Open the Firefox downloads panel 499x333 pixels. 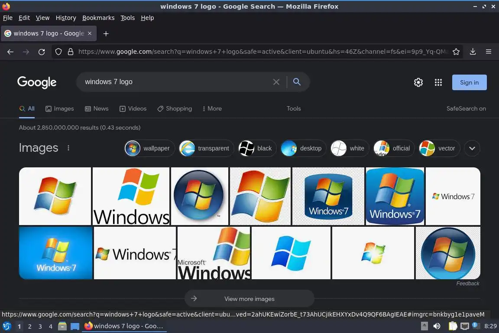click(473, 52)
